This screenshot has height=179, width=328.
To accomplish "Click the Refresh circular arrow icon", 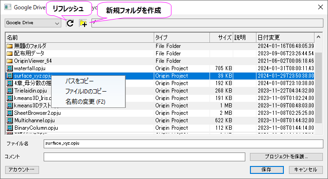I will [x=70, y=23].
